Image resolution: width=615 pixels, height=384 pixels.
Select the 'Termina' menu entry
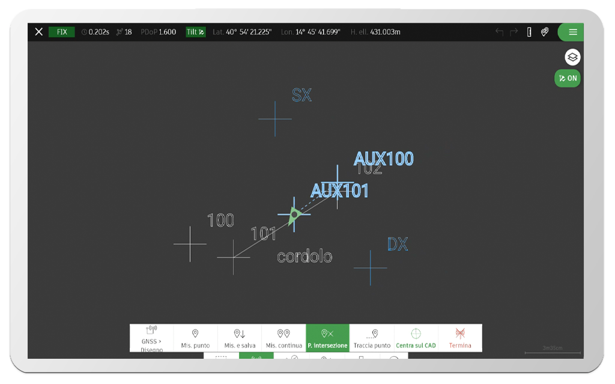coord(460,338)
